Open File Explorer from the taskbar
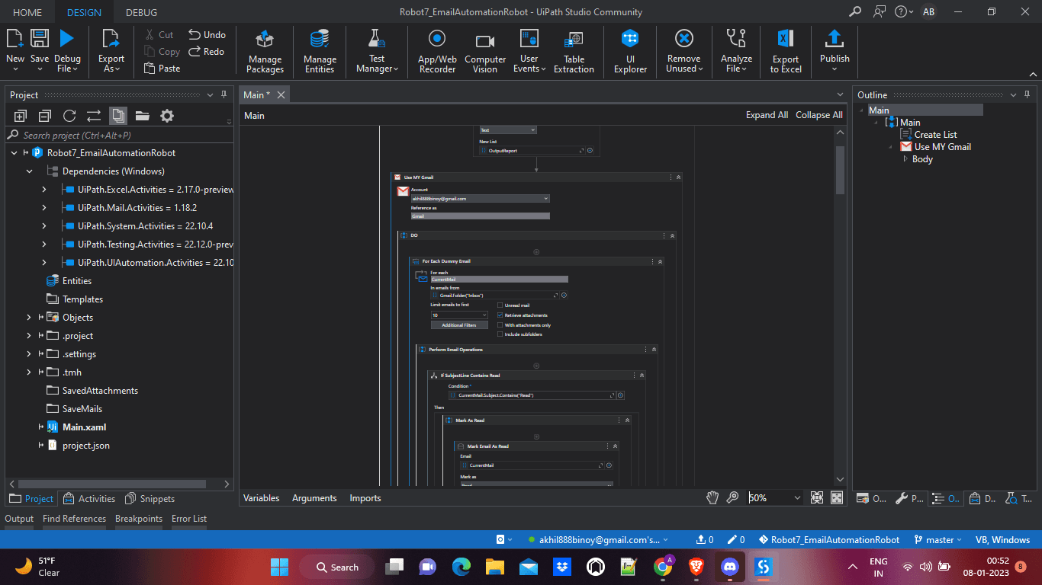The height and width of the screenshot is (585, 1042). (x=495, y=567)
